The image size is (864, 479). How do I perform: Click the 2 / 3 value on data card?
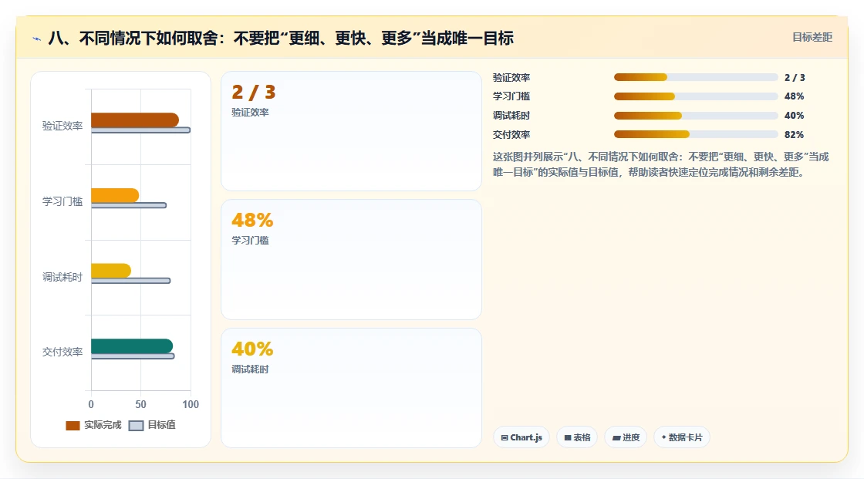click(x=254, y=92)
